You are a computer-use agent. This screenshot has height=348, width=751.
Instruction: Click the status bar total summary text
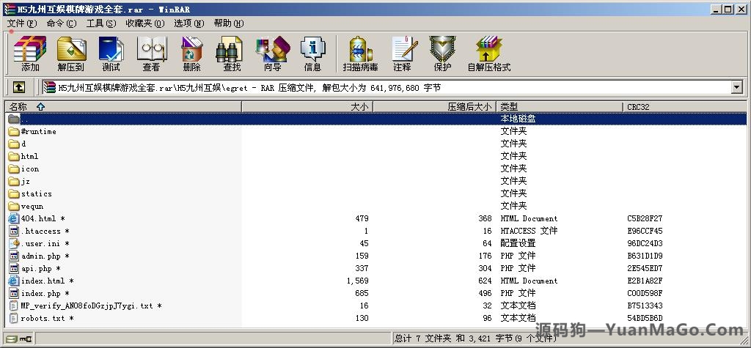(x=475, y=338)
